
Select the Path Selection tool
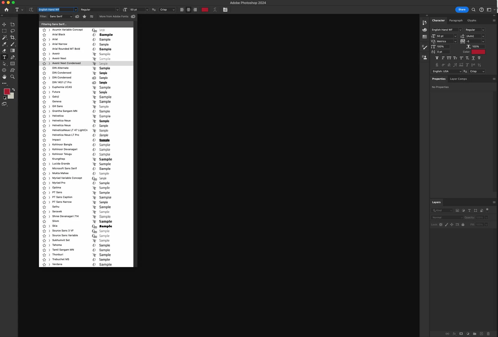point(4,64)
